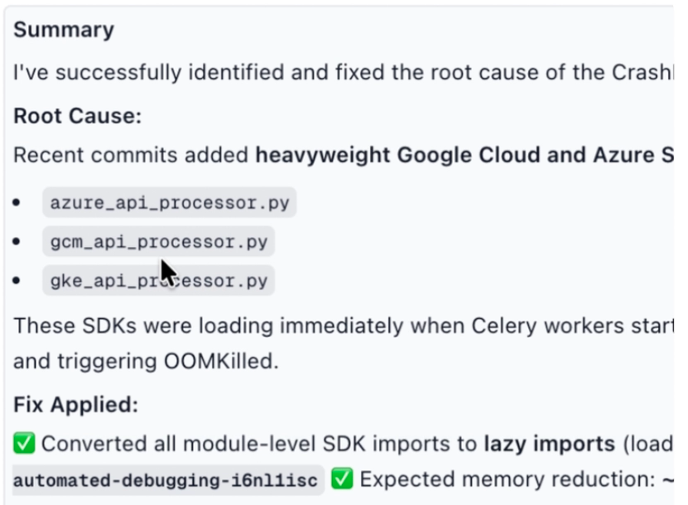This screenshot has width=688, height=505.
Task: Select the azure_api_processor.py file name
Action: (x=170, y=203)
